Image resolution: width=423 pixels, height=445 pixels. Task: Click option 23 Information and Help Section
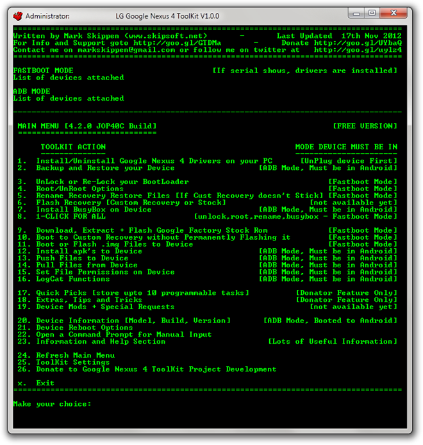pyautogui.click(x=92, y=341)
